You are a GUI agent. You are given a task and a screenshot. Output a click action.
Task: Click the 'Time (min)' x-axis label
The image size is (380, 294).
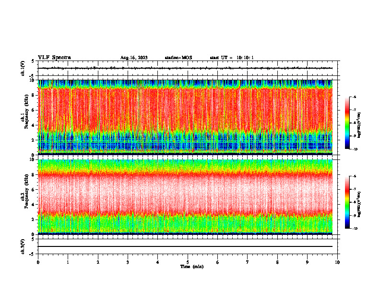click(x=192, y=267)
